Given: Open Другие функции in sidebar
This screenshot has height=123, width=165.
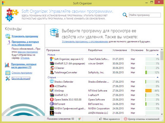Looking at the screenshot, I should 21,79.
